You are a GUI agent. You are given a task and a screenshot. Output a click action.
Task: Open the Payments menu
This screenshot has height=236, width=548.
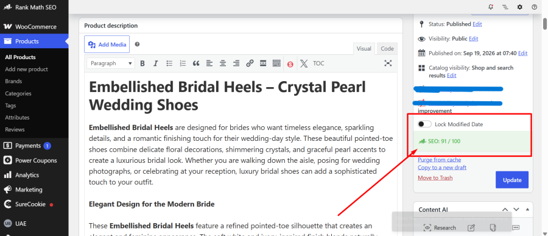click(34, 146)
